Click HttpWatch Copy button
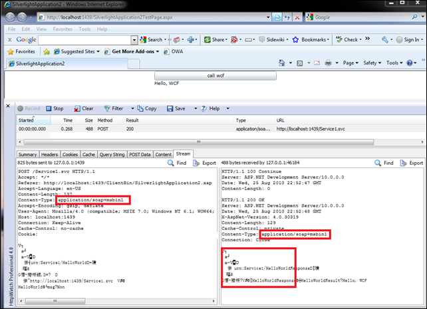427x309 pixels. click(147, 108)
